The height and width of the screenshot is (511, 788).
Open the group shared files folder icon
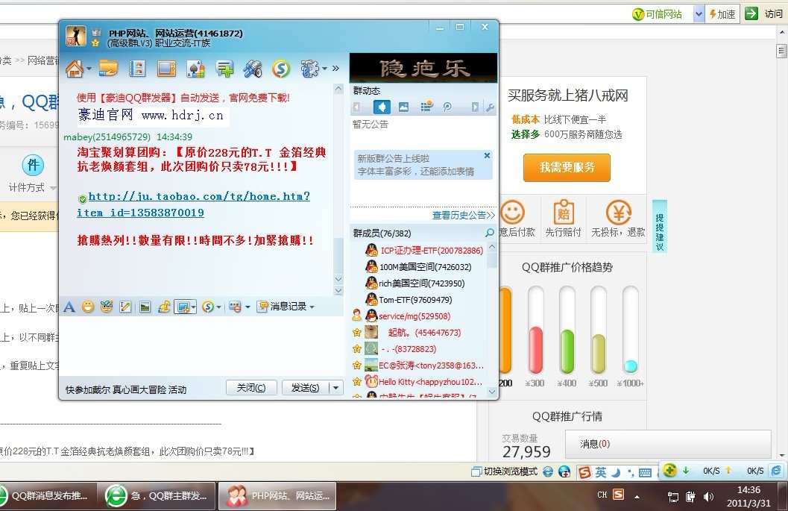[x=107, y=68]
